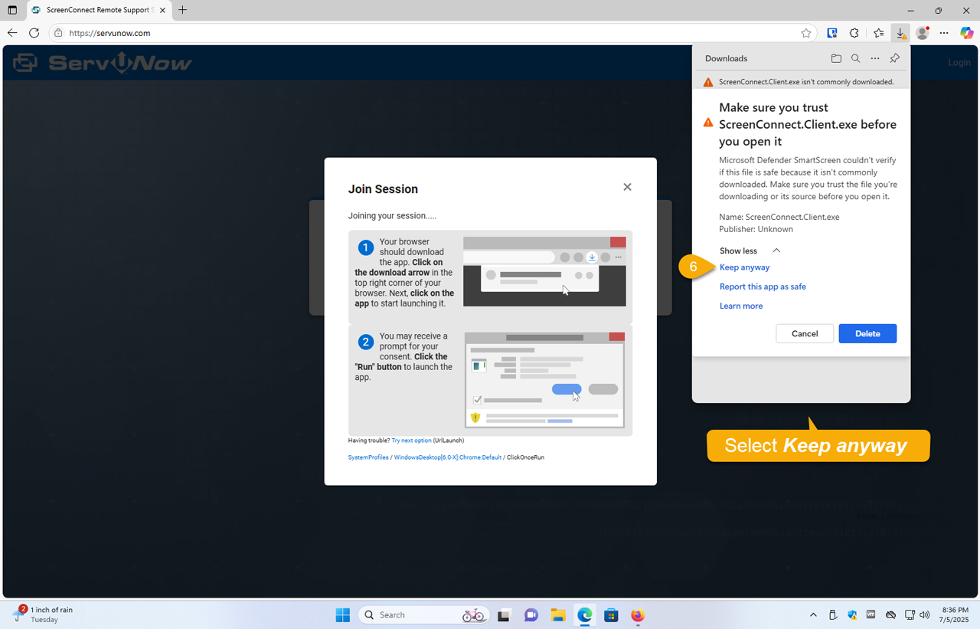Launch Firefox from the taskbar
The image size is (980, 629).
(638, 615)
